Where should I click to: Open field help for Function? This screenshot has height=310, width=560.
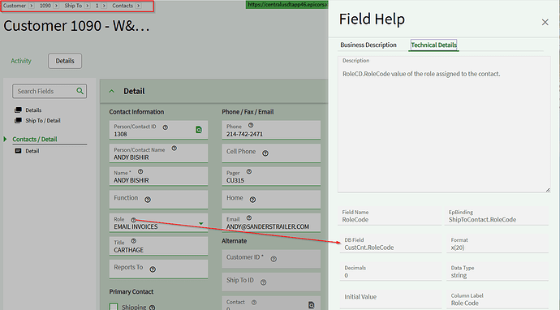(148, 200)
